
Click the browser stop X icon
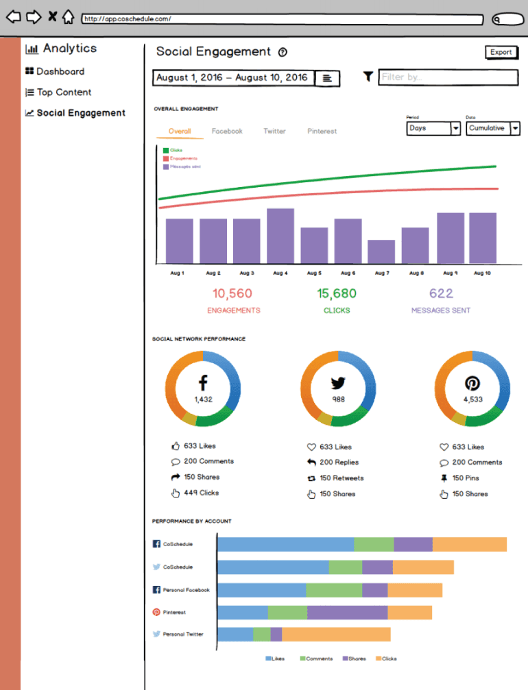(x=51, y=17)
